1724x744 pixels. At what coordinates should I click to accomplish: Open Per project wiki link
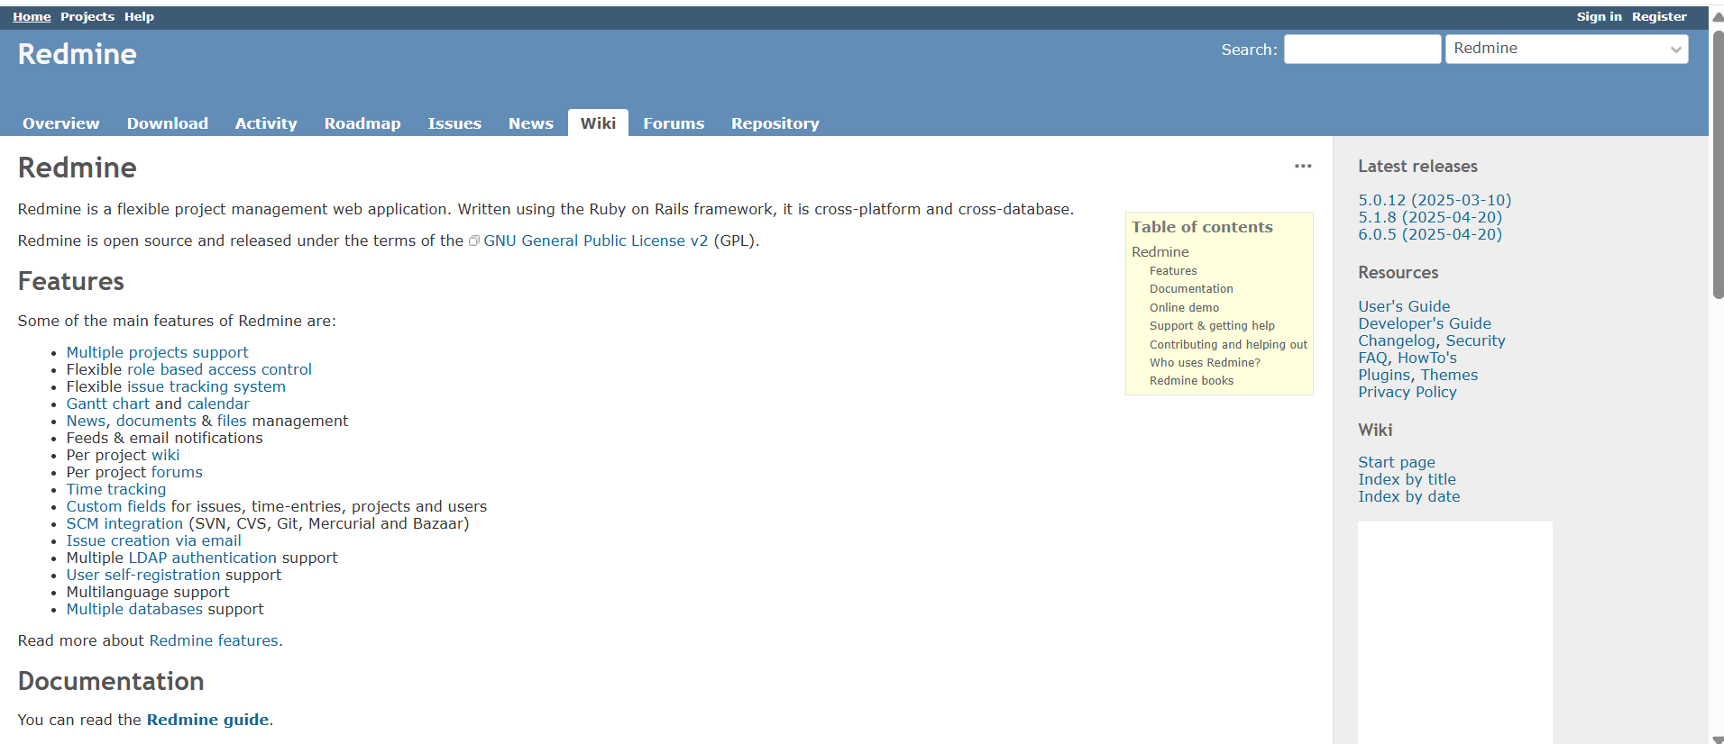coord(165,455)
